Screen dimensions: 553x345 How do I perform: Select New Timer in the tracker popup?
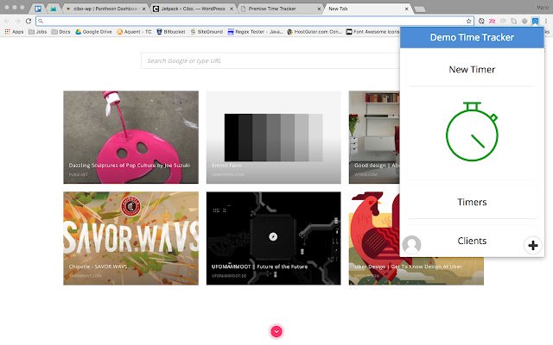point(472,69)
